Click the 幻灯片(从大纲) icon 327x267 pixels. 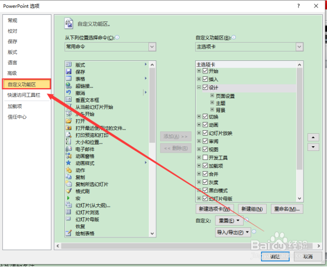pyautogui.click(x=69, y=205)
